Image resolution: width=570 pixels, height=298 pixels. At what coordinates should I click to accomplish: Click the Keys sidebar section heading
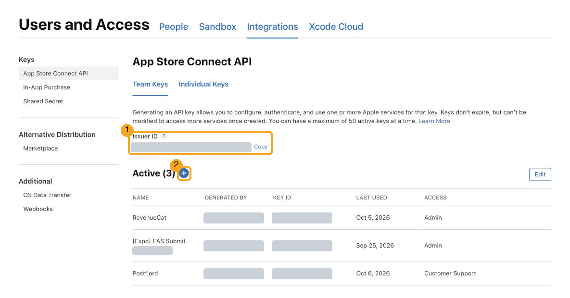[x=26, y=60]
